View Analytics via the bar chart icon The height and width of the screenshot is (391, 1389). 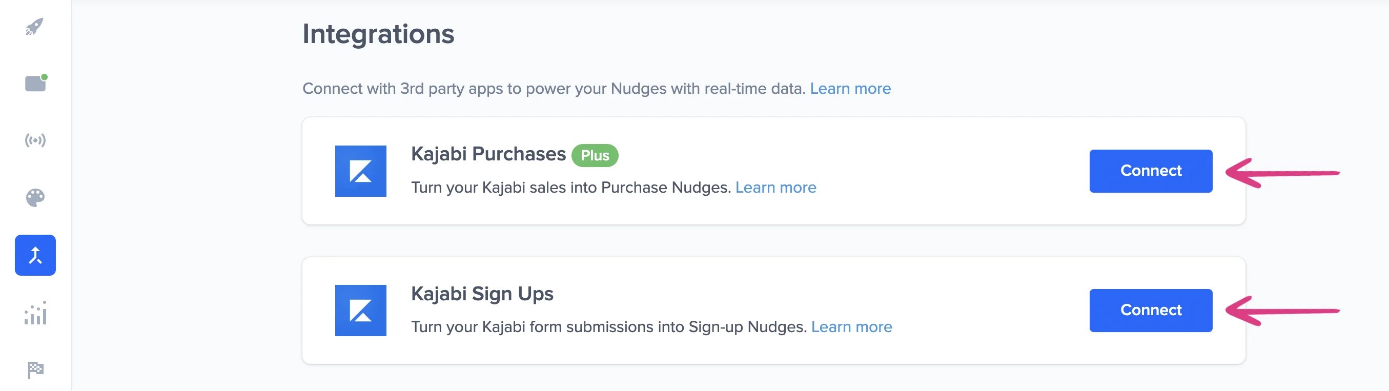tap(34, 313)
